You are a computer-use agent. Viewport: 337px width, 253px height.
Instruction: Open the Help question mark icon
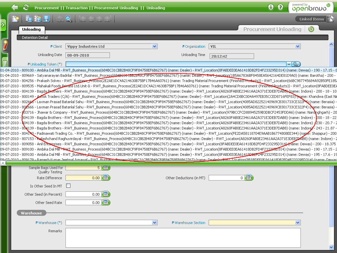280,7
